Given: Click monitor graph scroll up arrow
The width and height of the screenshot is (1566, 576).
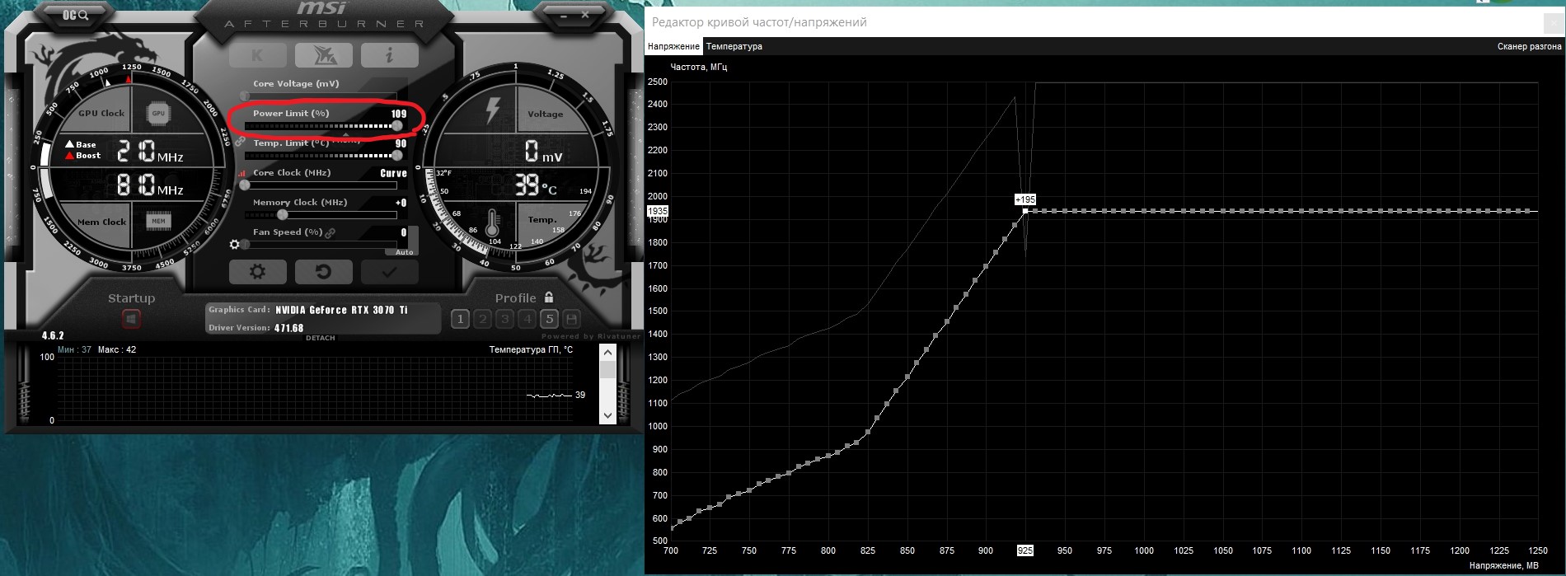Looking at the screenshot, I should pos(608,353).
